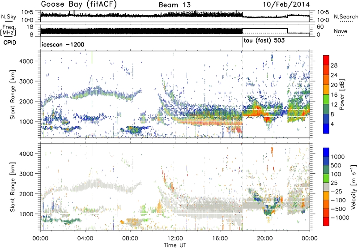Viewport: 358px width, 248px height.
Task: Click the "2000" tick on velocity panel range axis
Action: [26, 194]
